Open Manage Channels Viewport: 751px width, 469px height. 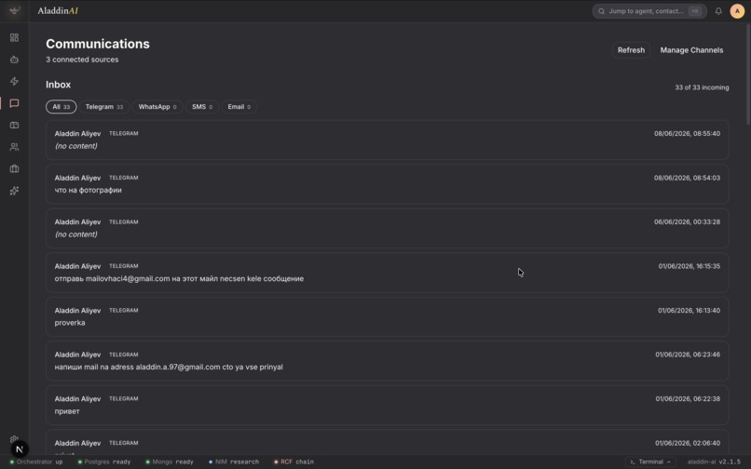691,49
